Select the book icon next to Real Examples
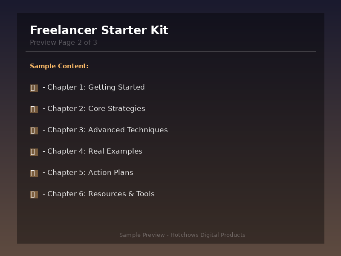Image resolution: width=341 pixels, height=256 pixels. click(34, 152)
